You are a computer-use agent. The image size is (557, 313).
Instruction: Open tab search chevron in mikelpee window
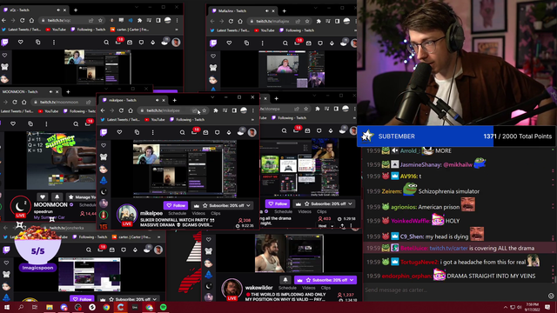point(212,97)
